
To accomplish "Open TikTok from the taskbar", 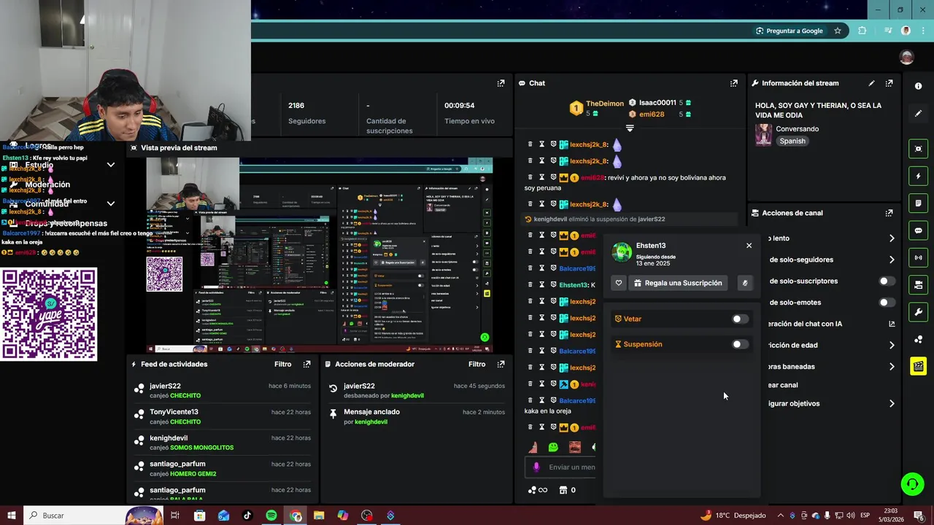I will (247, 516).
